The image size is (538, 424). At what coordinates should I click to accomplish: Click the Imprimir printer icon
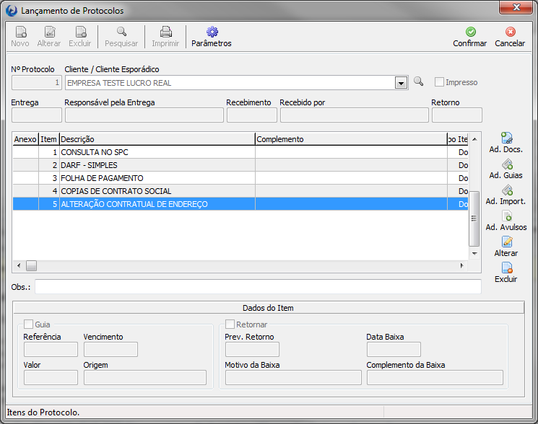click(165, 32)
